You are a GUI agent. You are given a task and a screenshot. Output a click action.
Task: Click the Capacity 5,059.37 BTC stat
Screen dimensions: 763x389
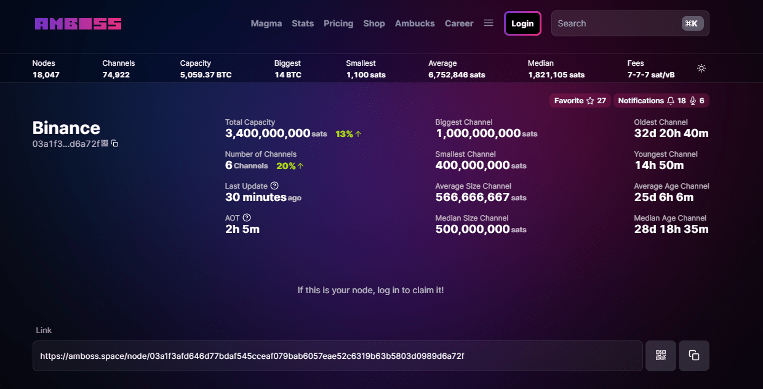click(x=206, y=69)
